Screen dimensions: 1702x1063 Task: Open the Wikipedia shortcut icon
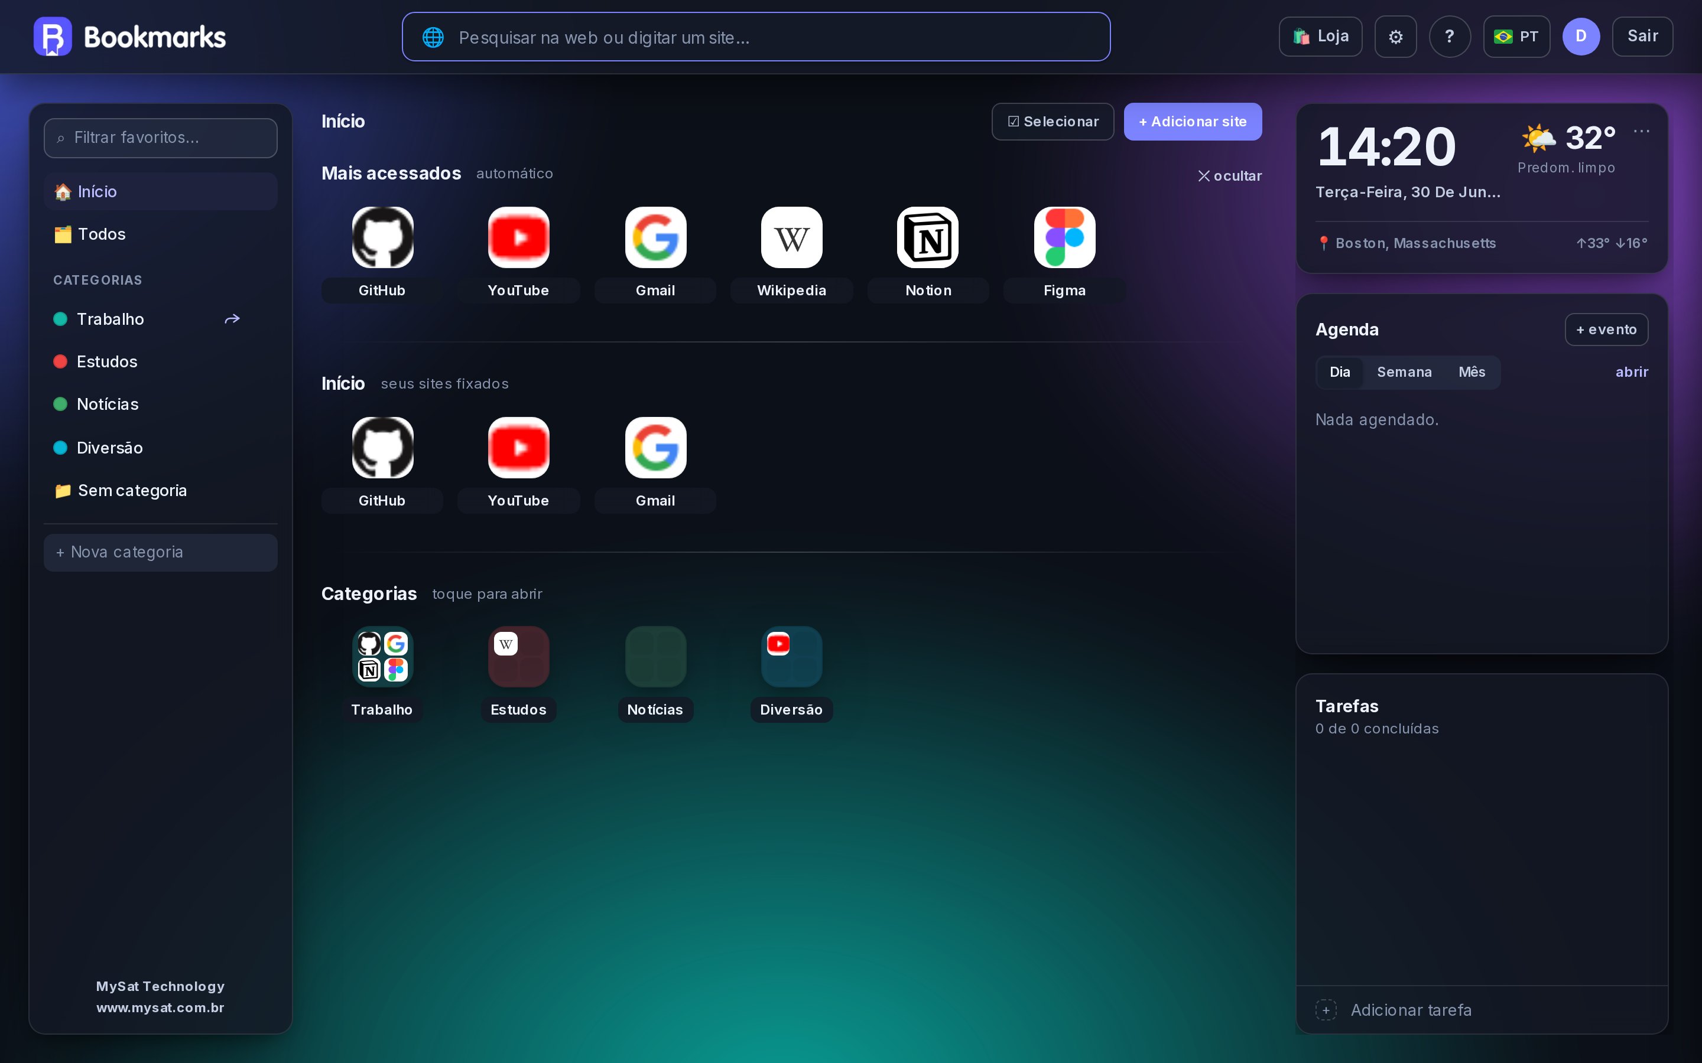pos(792,237)
